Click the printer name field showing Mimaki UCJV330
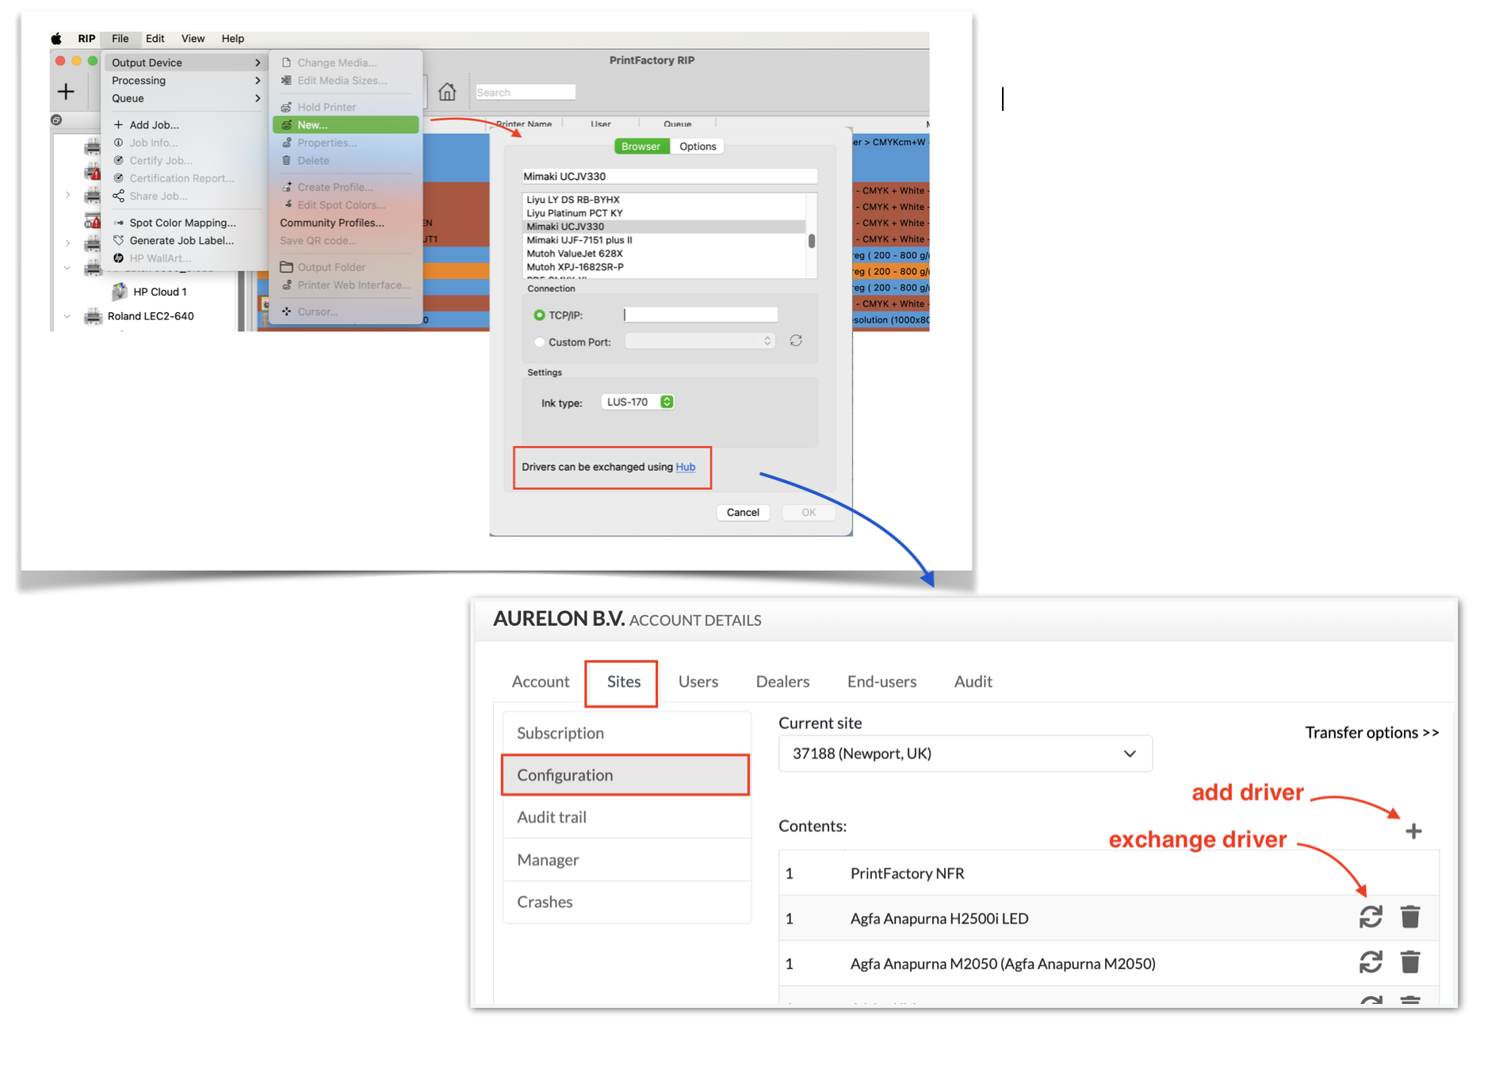The height and width of the screenshot is (1065, 1503). click(669, 176)
